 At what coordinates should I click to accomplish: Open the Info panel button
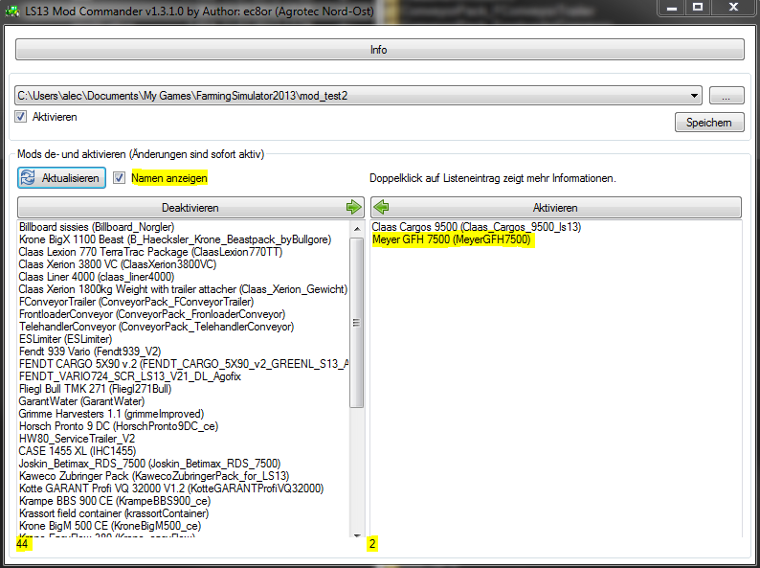coord(379,50)
